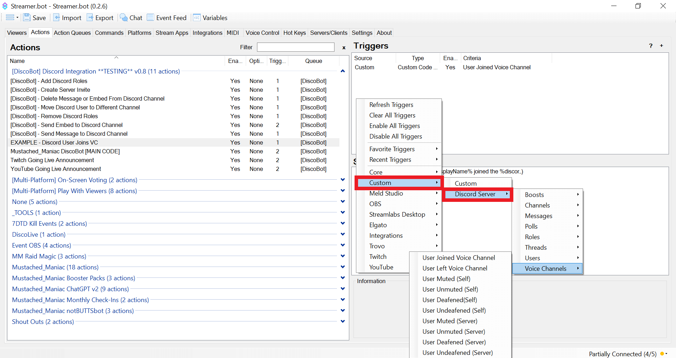Expand the _TOOLS group
This screenshot has width=676, height=358.
343,212
